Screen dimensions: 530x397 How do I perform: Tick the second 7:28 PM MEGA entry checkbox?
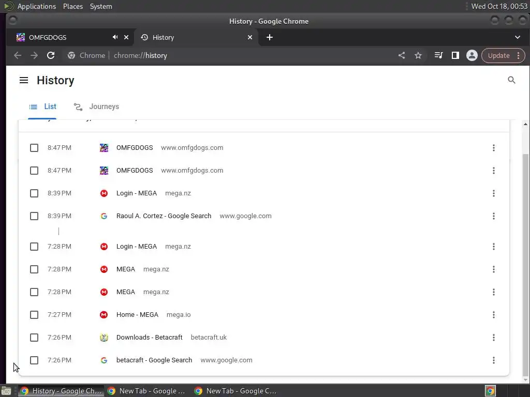coord(34,292)
